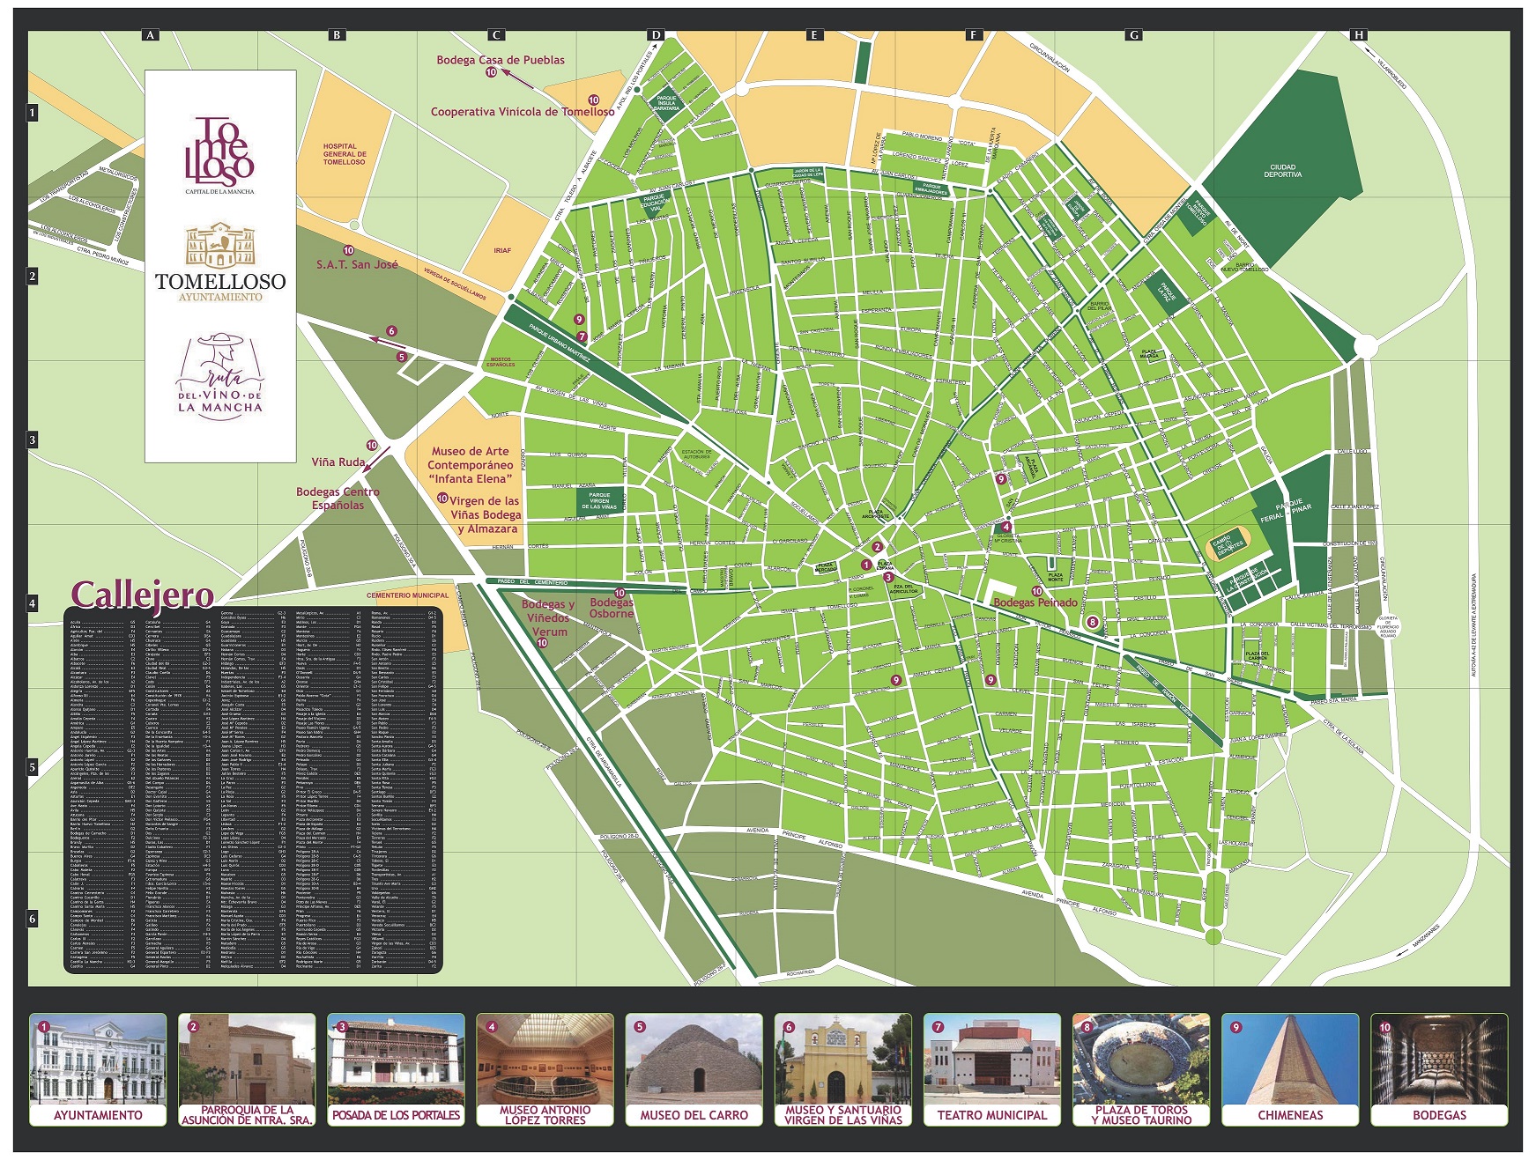1536x1160 pixels.
Task: Select marker 10 above Cooperativa Vinícola de Tomelloso
Action: 593,100
